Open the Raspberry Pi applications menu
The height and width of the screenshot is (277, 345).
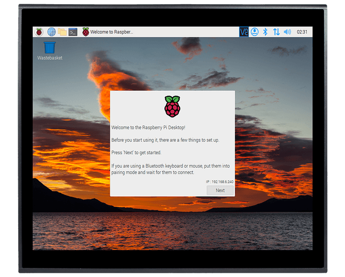39,32
